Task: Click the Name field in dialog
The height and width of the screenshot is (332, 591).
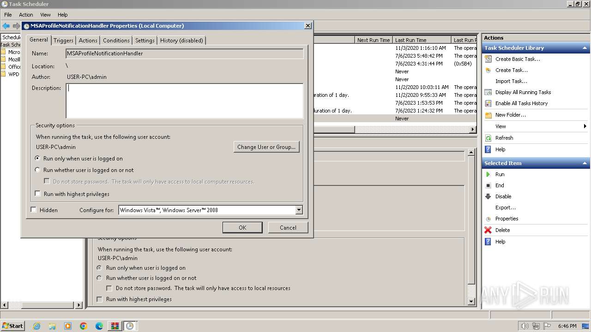Action: click(x=185, y=53)
